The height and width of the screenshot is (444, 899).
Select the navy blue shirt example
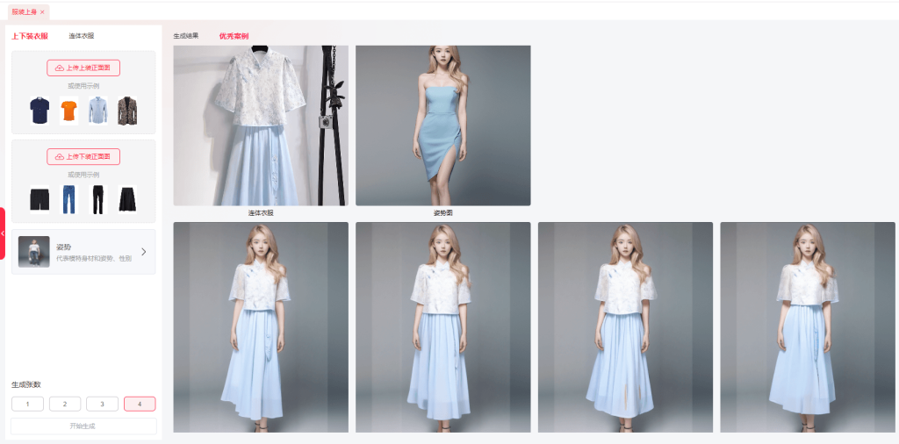pos(39,111)
